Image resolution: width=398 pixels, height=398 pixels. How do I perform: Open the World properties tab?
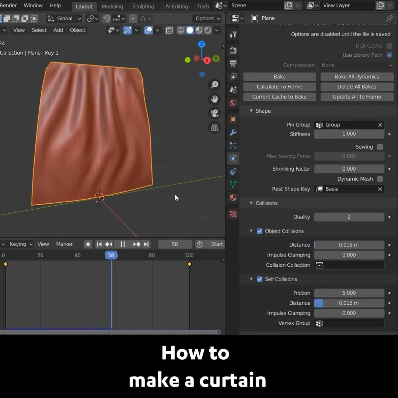233,103
